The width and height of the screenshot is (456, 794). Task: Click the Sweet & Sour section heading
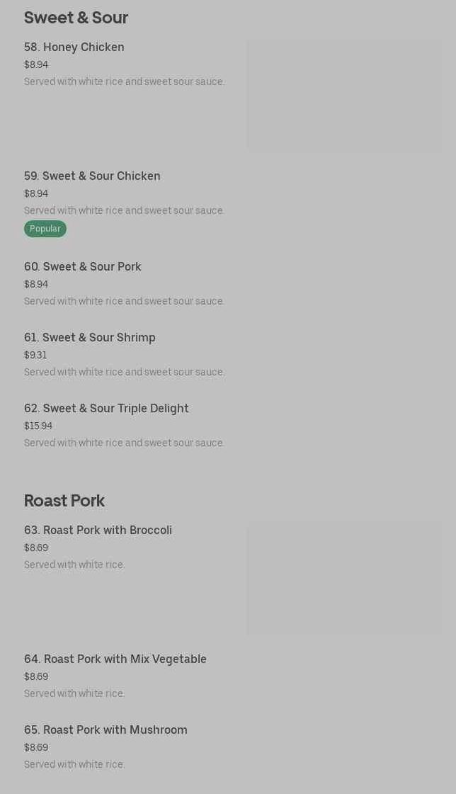point(76,18)
